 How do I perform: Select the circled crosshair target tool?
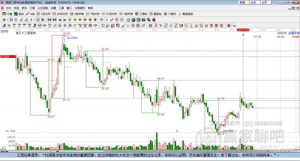pos(60,25)
